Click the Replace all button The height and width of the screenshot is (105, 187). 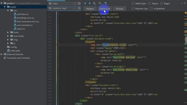tap(105, 9)
